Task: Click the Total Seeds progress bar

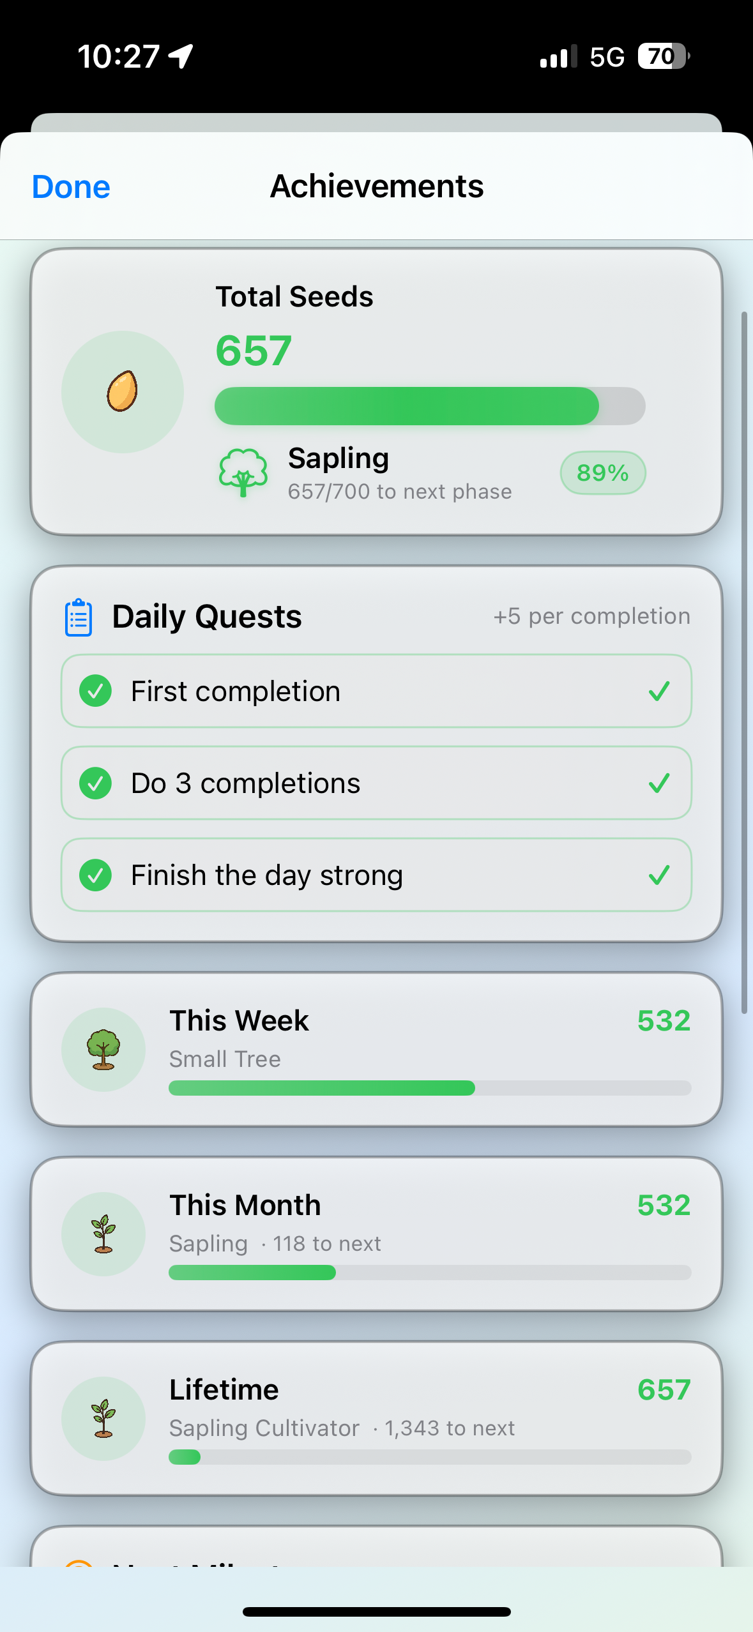Action: coord(429,406)
